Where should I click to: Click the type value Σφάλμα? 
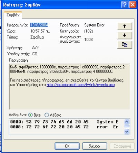pos(37,37)
